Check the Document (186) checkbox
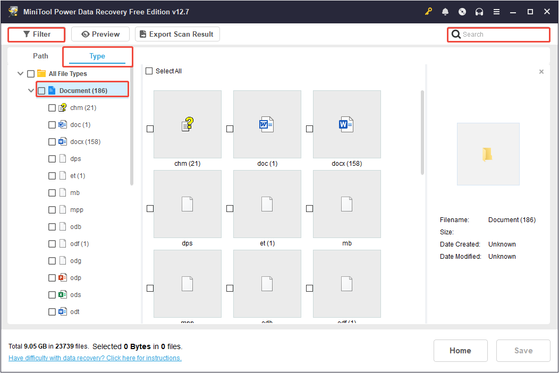This screenshot has width=559, height=373. tap(41, 90)
